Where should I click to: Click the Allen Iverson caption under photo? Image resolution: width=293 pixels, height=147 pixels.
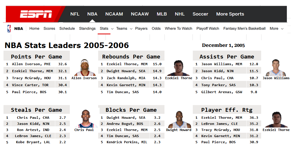click(84, 78)
